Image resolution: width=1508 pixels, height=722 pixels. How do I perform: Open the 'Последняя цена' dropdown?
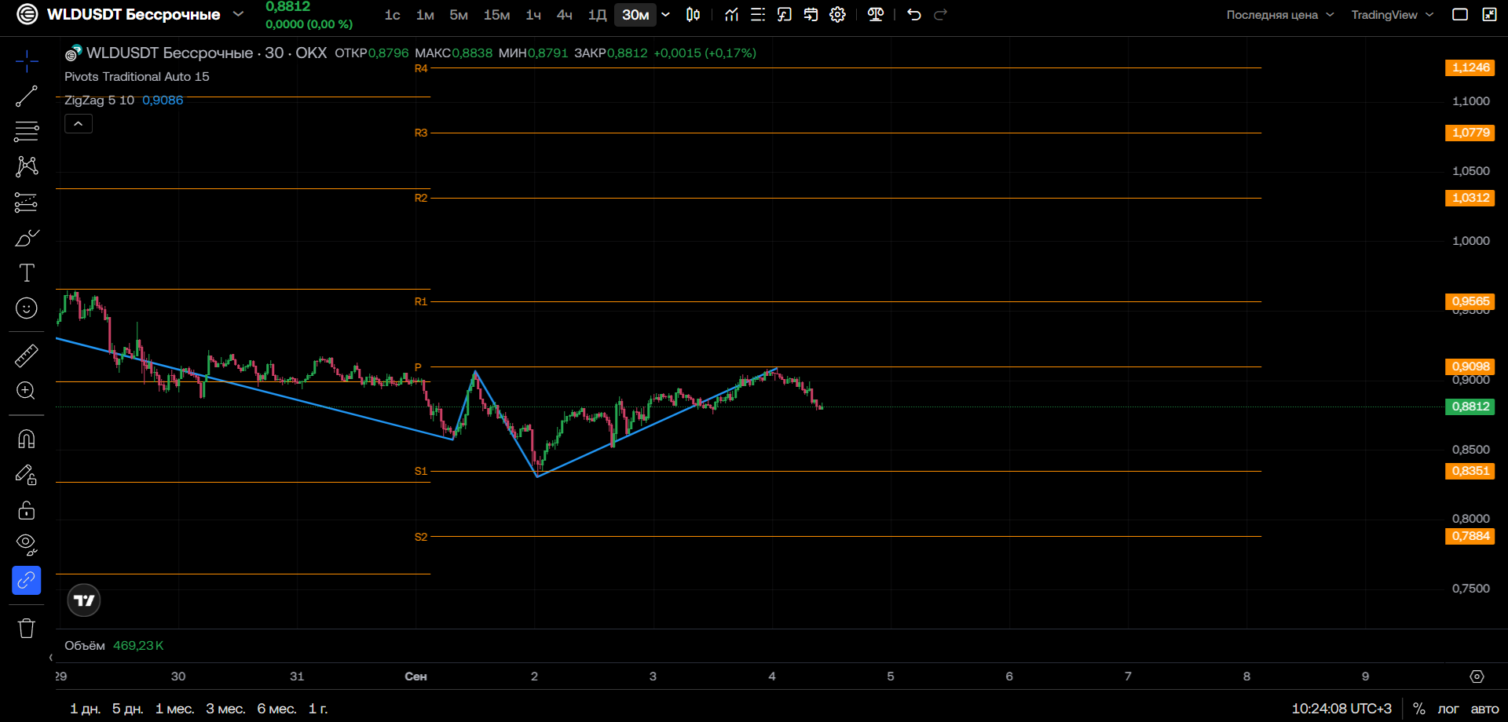[x=1280, y=15]
